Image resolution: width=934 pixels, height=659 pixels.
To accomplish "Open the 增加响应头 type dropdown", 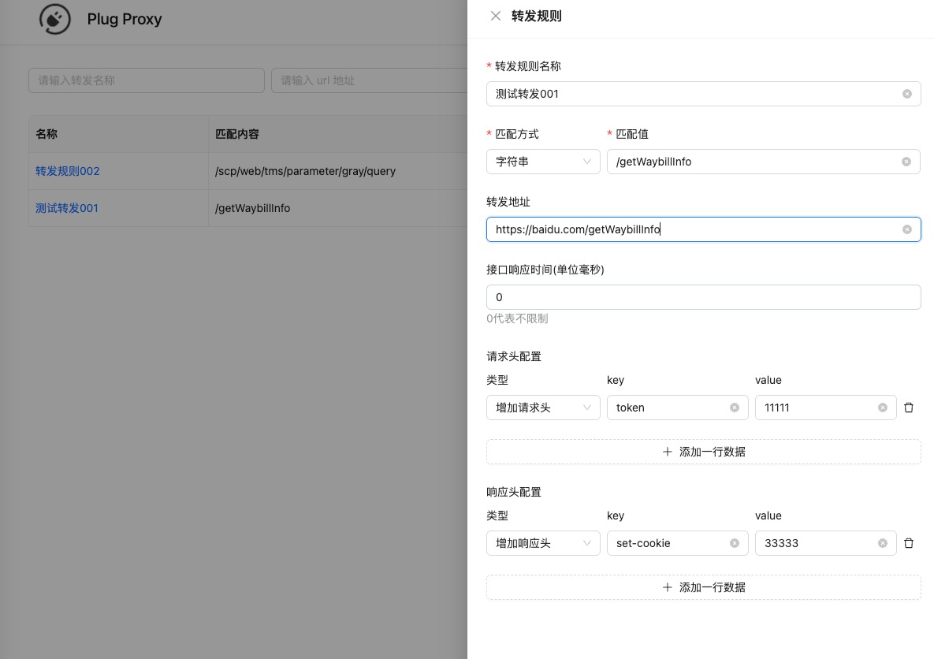I will (543, 543).
